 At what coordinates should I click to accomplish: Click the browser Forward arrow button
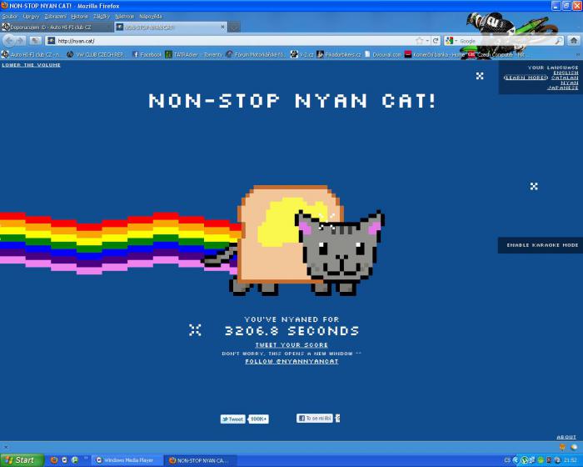tap(21, 40)
